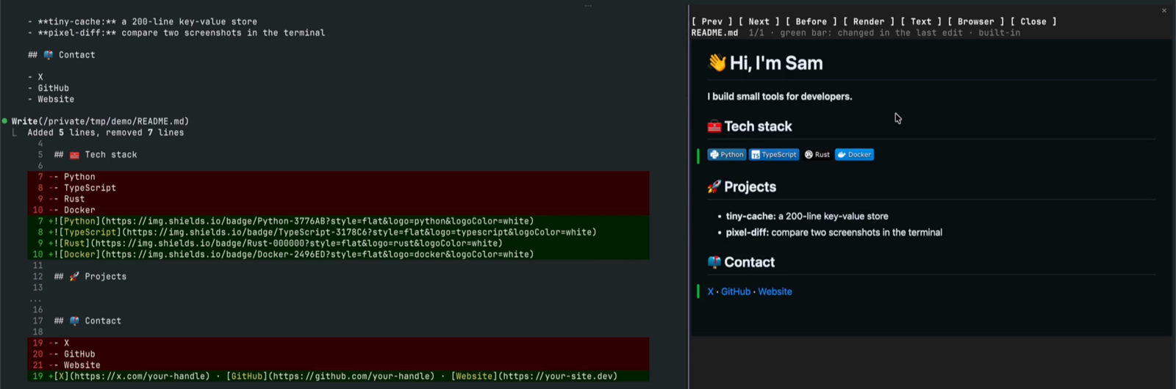Click the 'Contact' heading in preview
This screenshot has width=1176, height=389.
click(x=749, y=262)
